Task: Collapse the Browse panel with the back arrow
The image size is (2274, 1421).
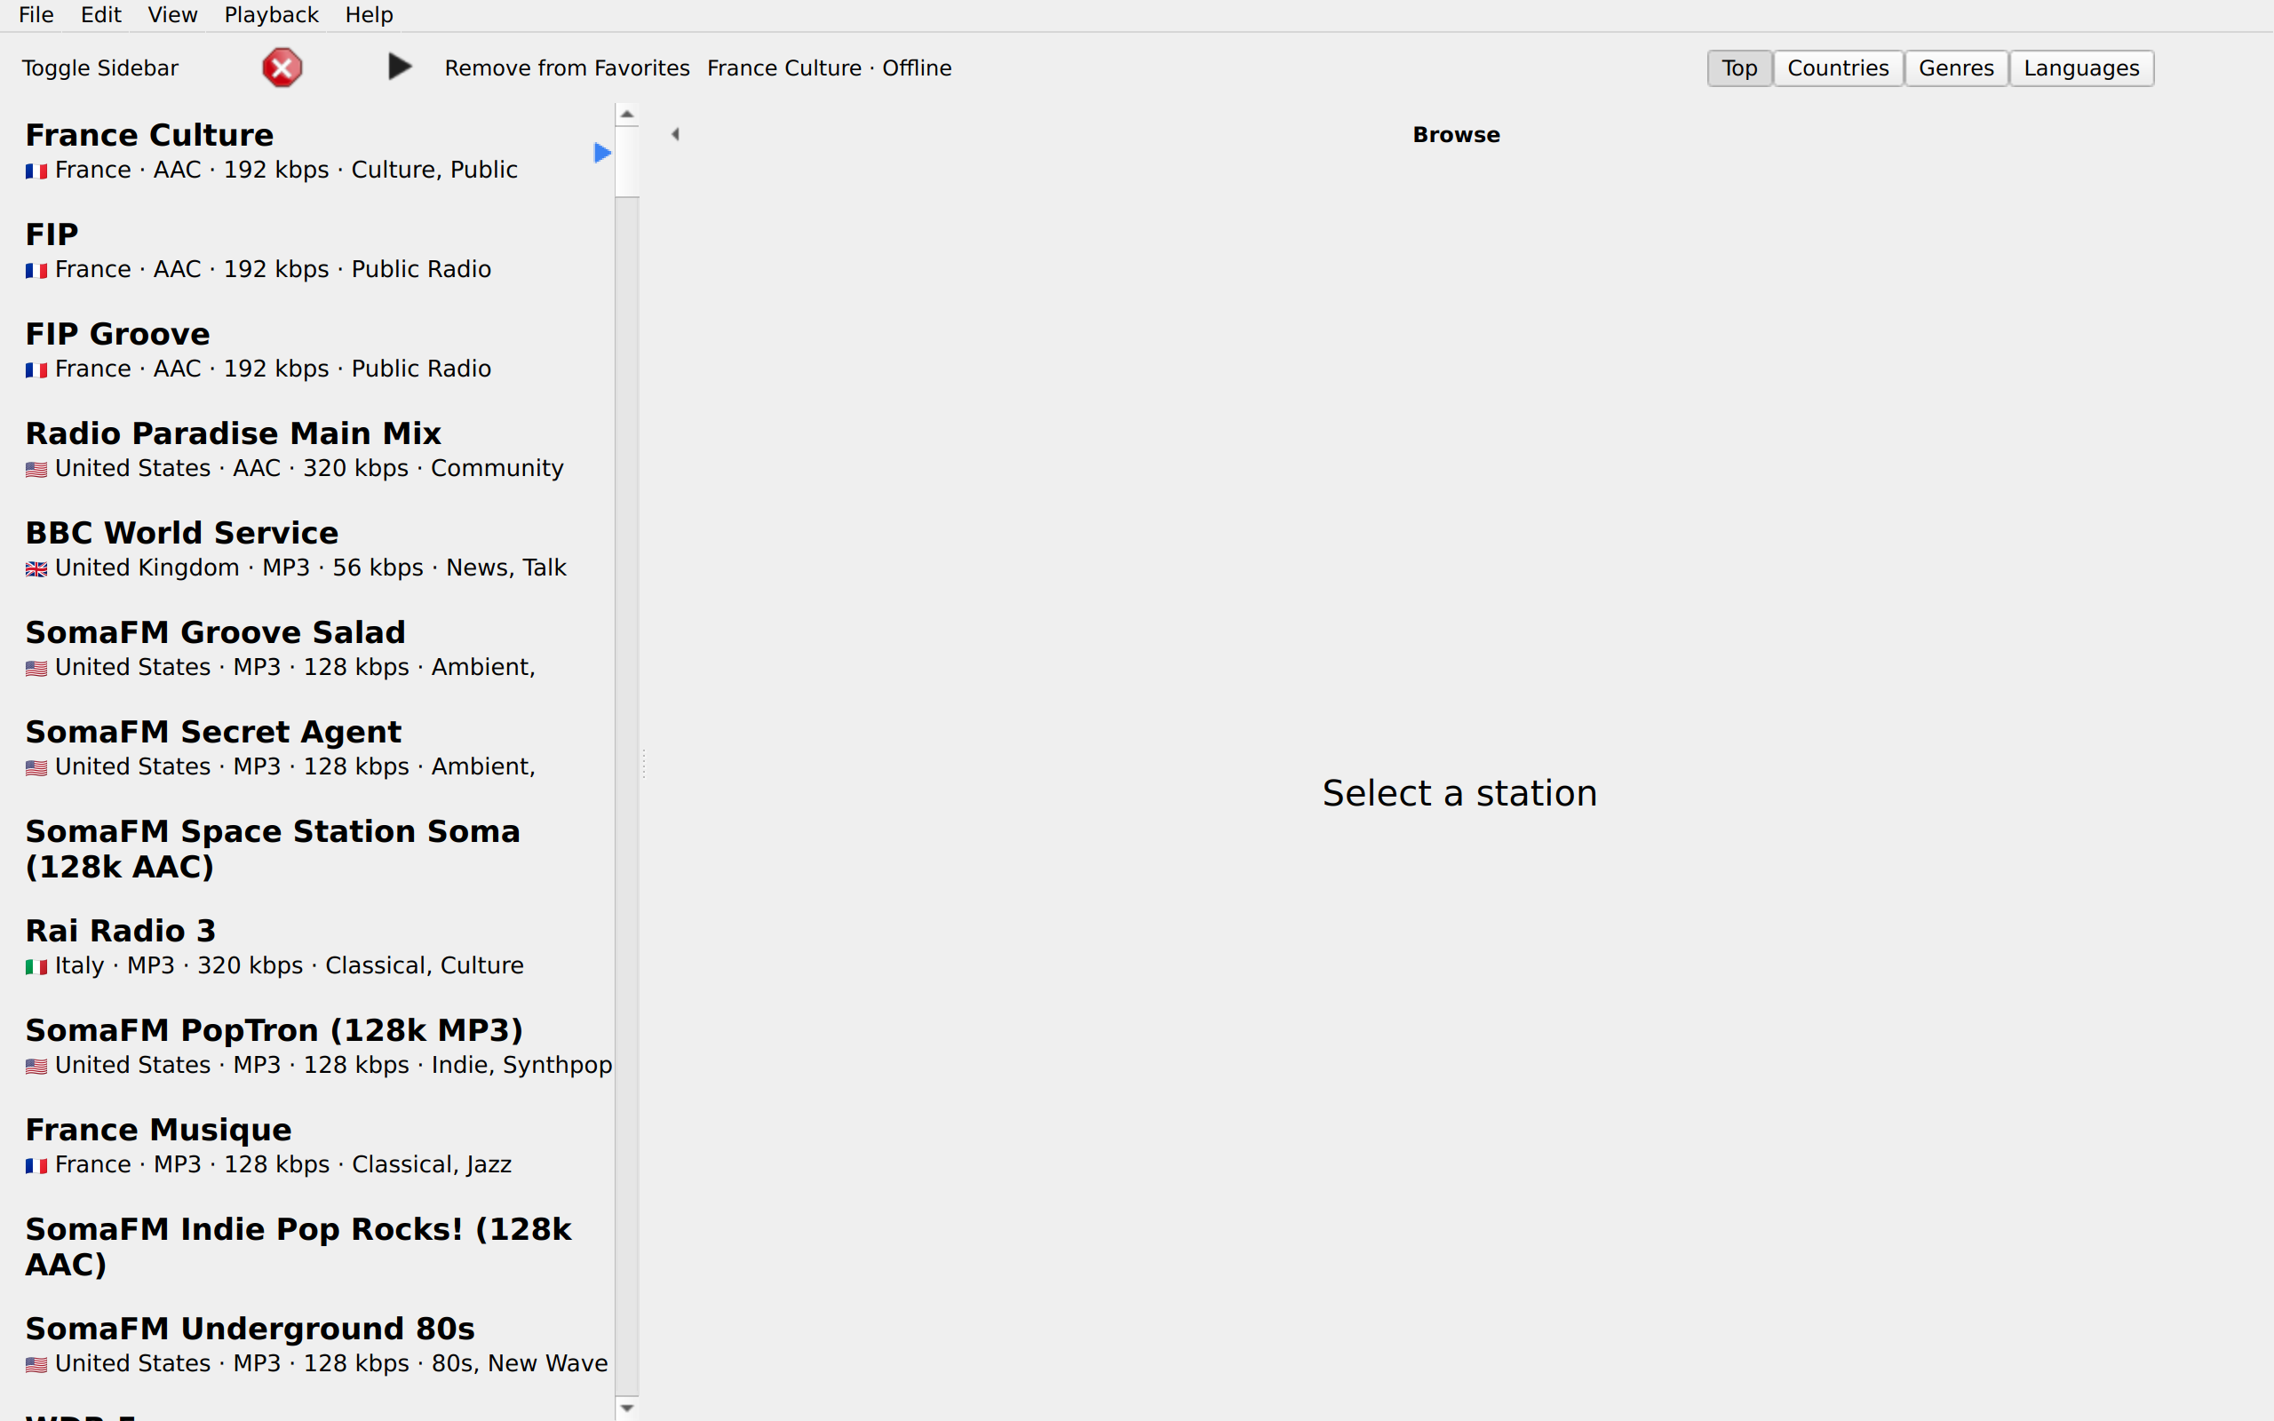Action: pyautogui.click(x=675, y=134)
